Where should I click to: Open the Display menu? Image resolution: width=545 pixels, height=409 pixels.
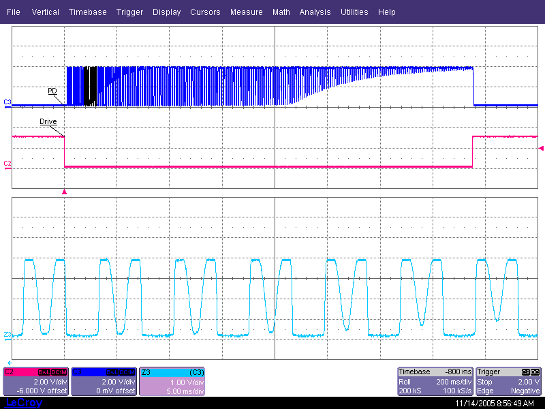(166, 12)
